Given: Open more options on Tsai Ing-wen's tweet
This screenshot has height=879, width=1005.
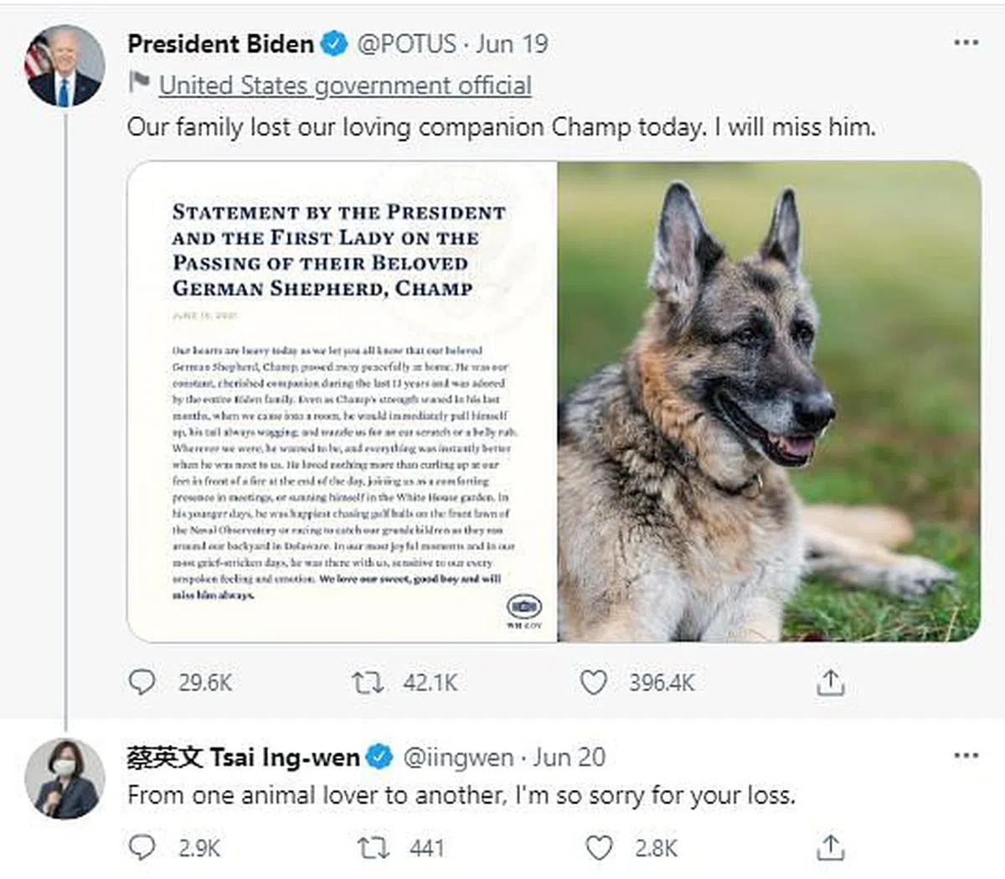Looking at the screenshot, I should pos(966,756).
